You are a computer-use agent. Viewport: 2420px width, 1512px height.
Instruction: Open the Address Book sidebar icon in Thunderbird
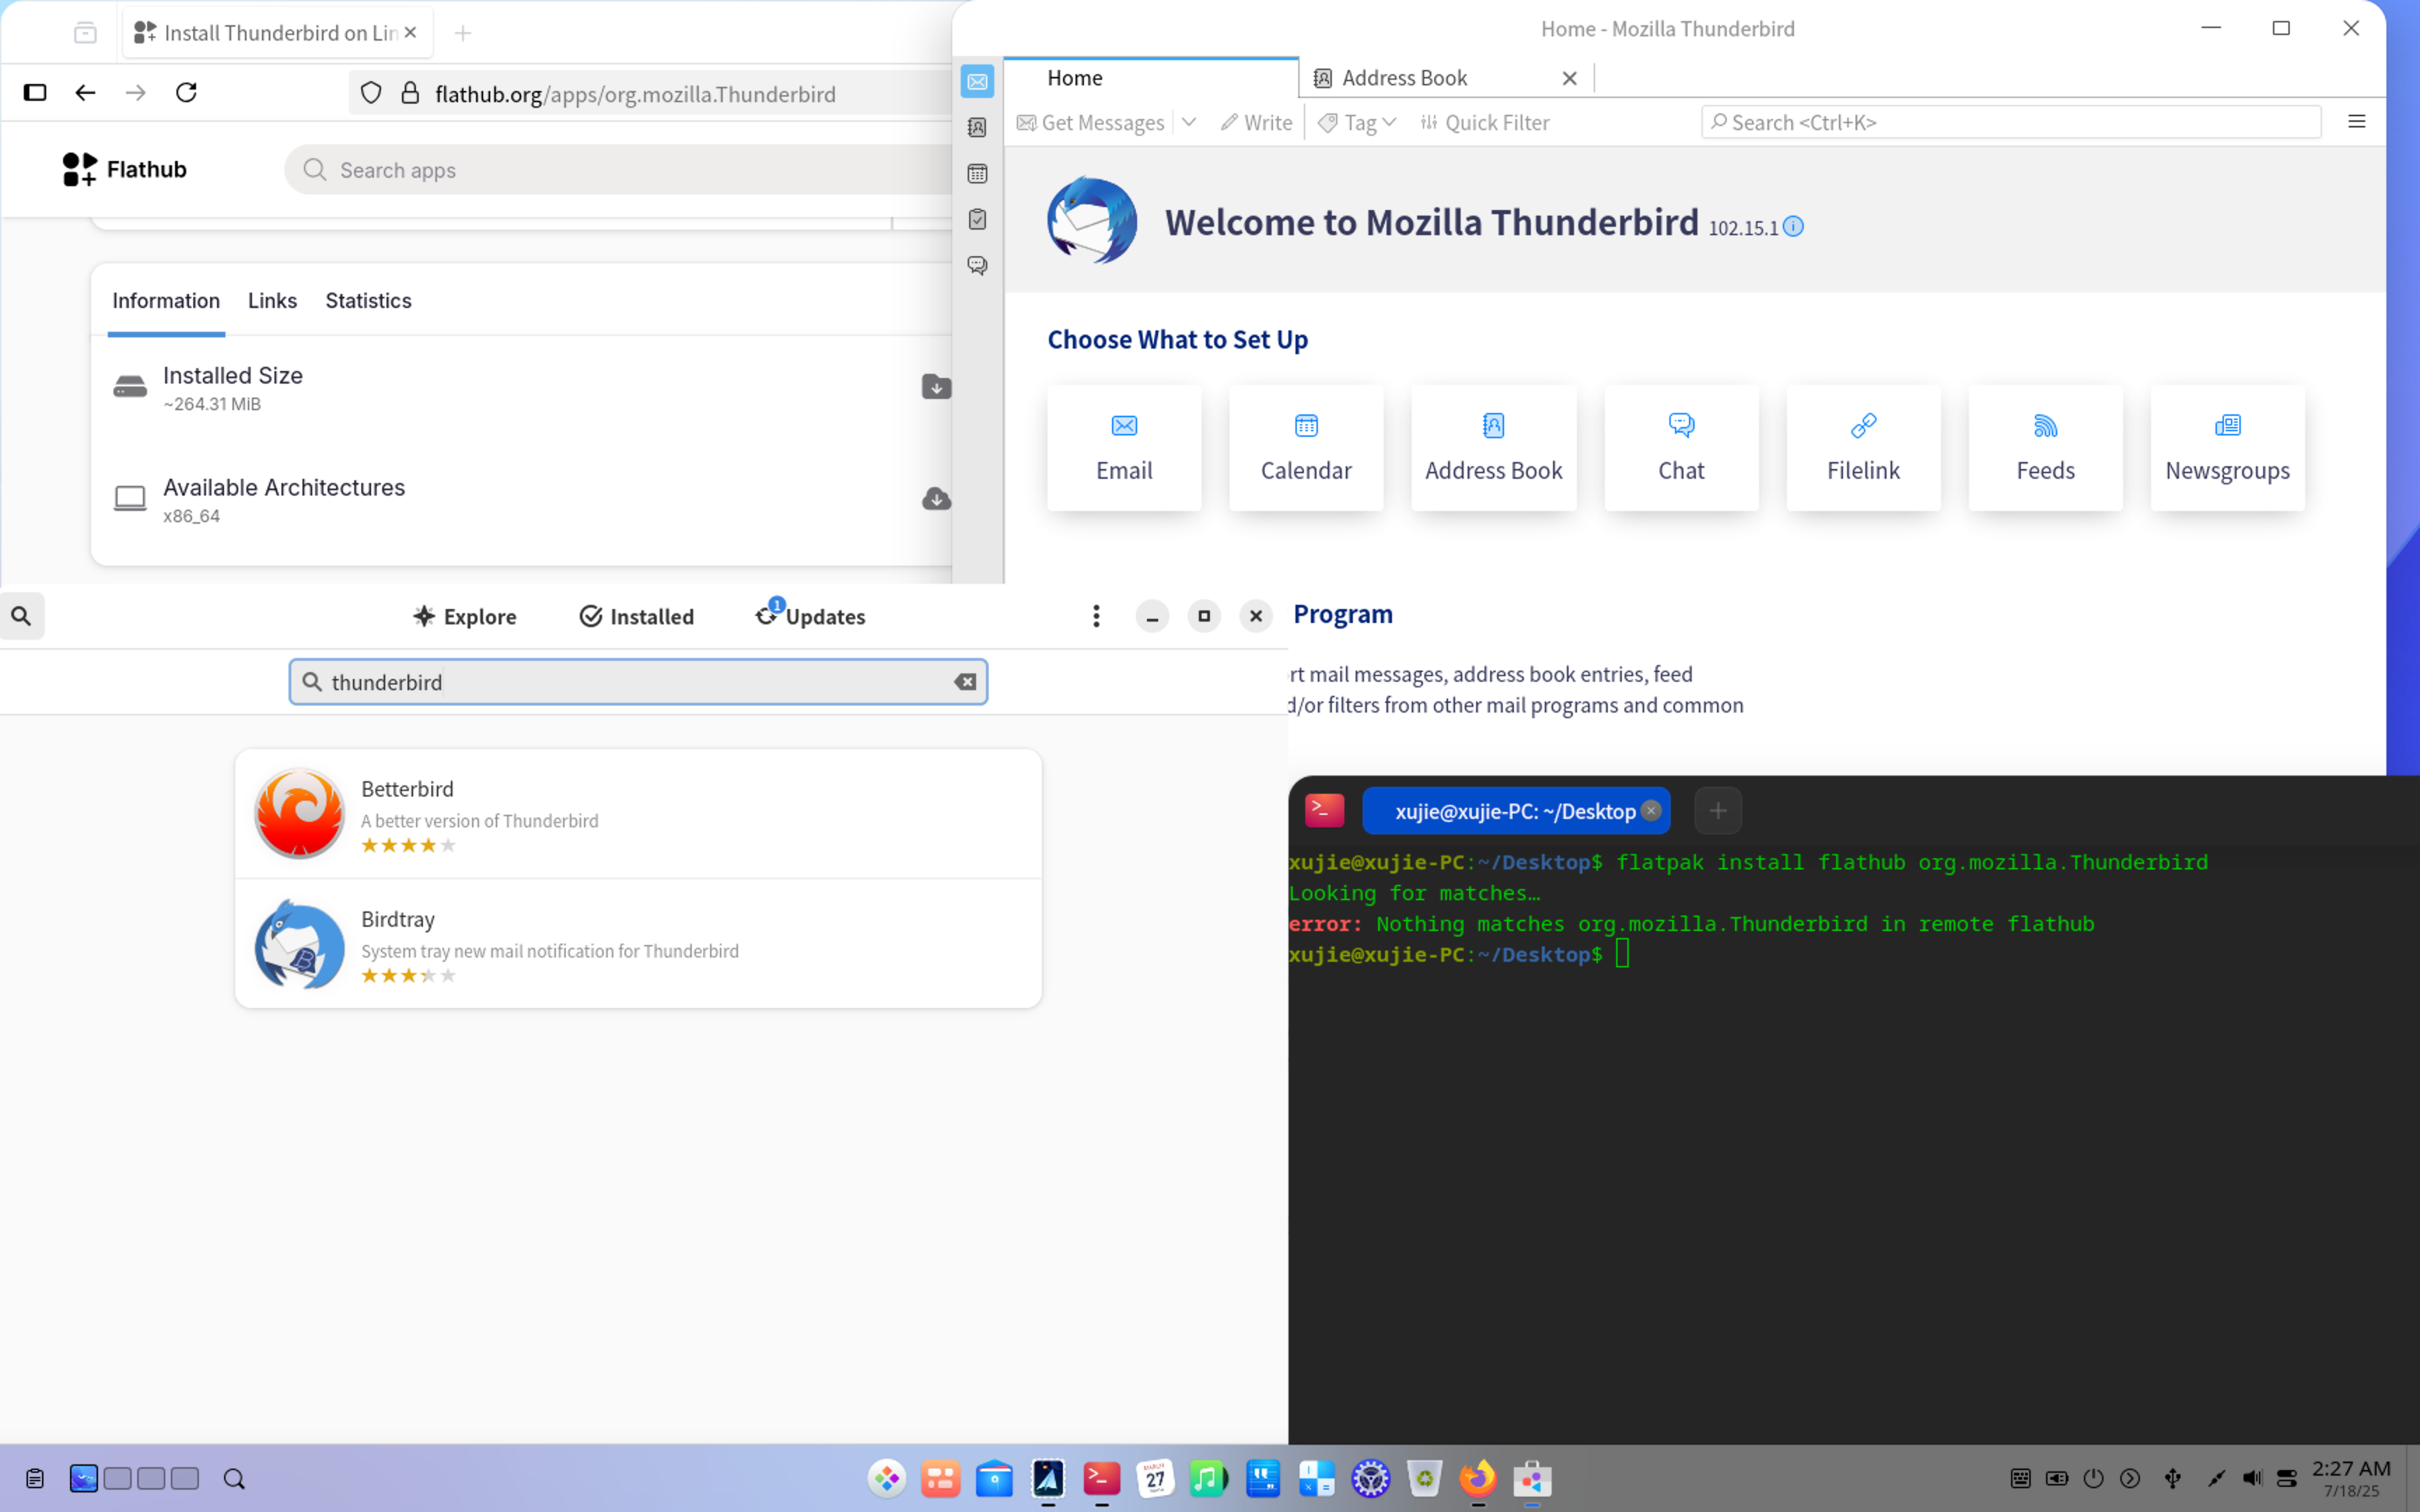977,127
